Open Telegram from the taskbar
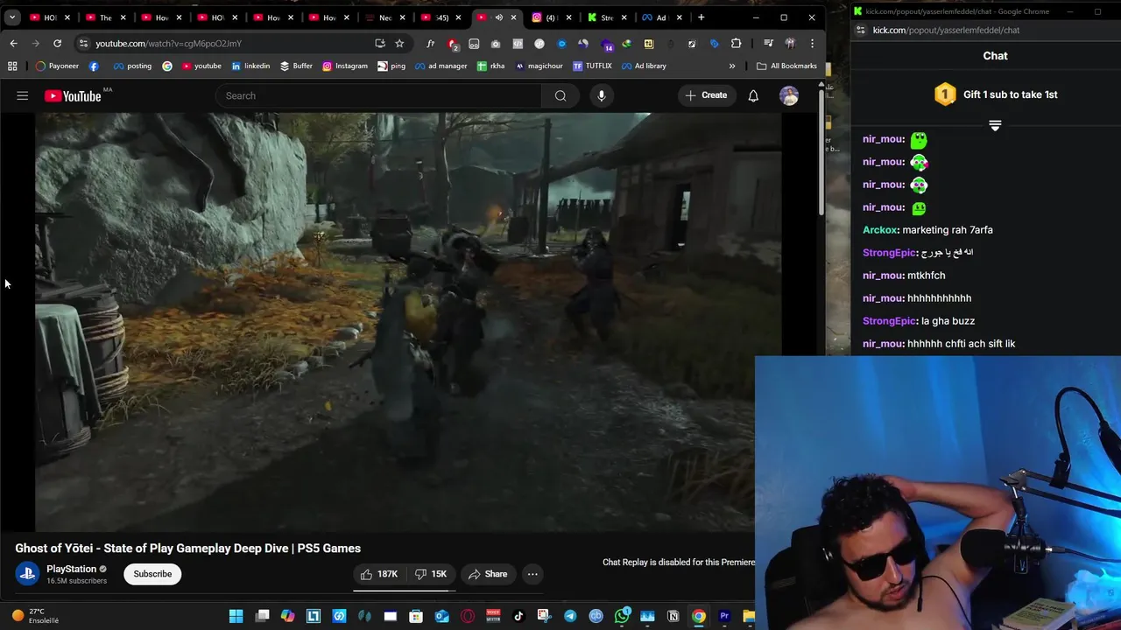 tap(570, 616)
